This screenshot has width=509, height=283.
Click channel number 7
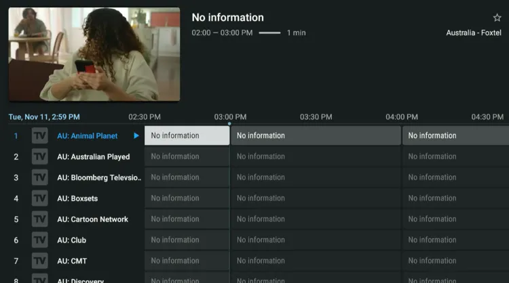[16, 261]
